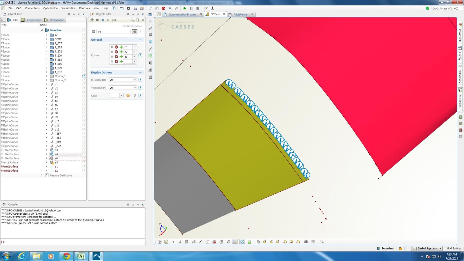Image resolution: width=464 pixels, height=261 pixels.
Task: Open the Constraints side panel tab
Action: (460, 33)
